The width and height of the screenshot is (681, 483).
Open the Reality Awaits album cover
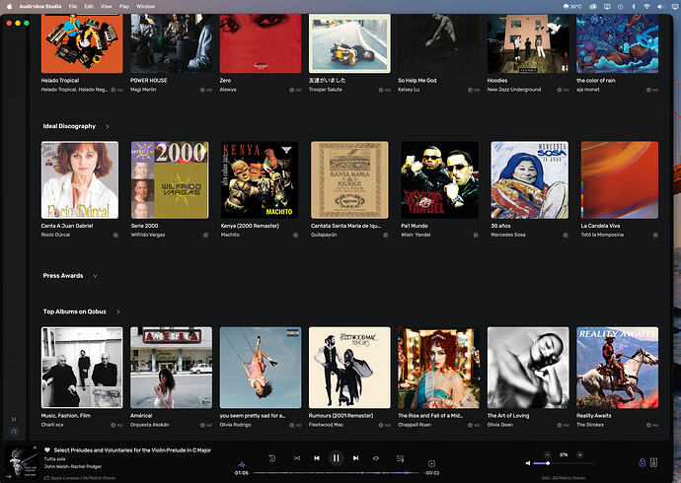click(617, 368)
